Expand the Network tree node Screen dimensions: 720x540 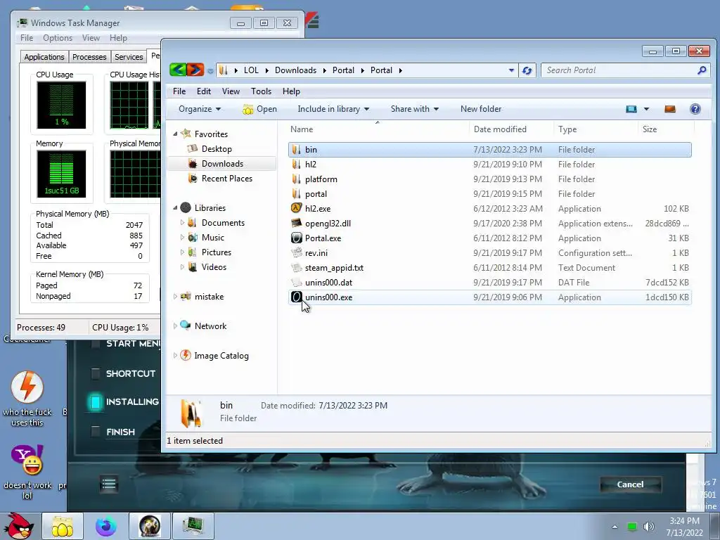(x=175, y=326)
